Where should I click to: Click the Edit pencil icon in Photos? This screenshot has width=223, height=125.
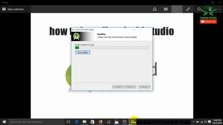(x=188, y=9)
